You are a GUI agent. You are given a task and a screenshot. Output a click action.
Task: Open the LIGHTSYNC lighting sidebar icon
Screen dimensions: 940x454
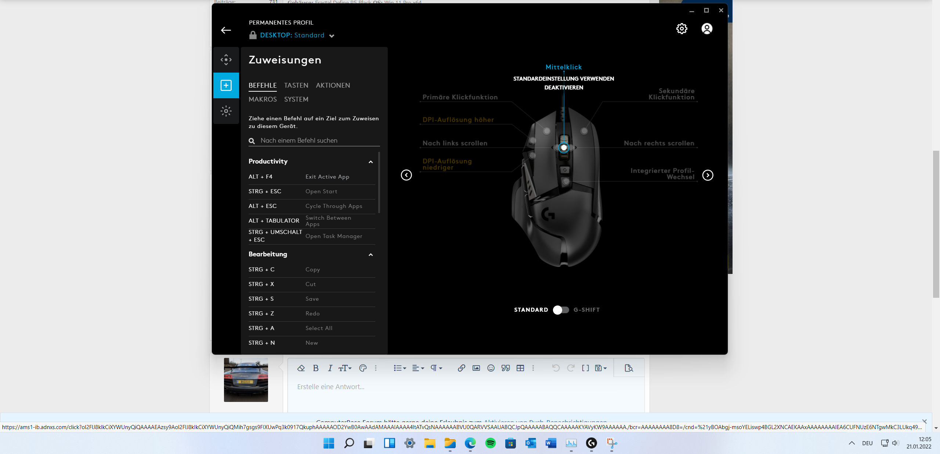point(226,111)
